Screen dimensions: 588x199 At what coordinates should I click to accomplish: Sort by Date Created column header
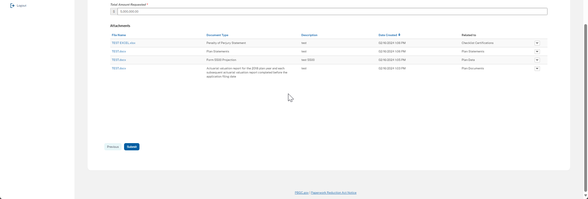(388, 35)
